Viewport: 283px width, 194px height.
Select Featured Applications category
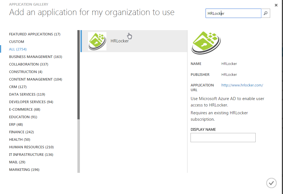[35, 34]
